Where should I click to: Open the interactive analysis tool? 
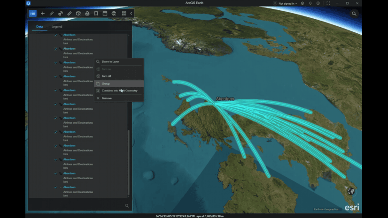61,13
